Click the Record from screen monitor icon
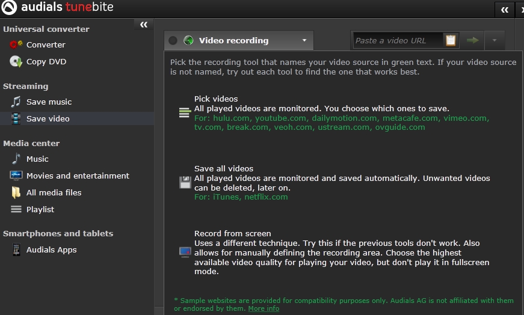Image resolution: width=524 pixels, height=315 pixels. tap(185, 252)
